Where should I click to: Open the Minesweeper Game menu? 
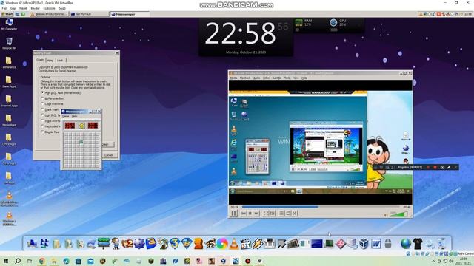pos(66,116)
